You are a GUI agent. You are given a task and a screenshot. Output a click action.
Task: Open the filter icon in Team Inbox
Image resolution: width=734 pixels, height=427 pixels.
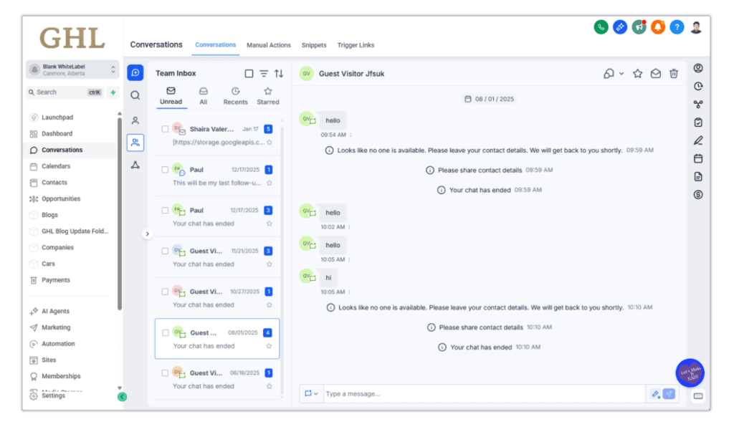click(264, 73)
